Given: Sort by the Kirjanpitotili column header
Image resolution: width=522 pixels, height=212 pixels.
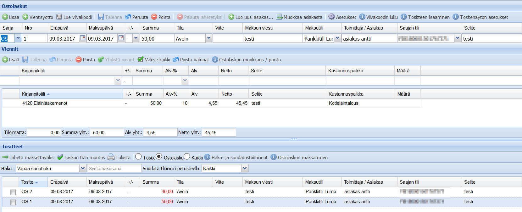Looking at the screenshot, I should pyautogui.click(x=34, y=94).
